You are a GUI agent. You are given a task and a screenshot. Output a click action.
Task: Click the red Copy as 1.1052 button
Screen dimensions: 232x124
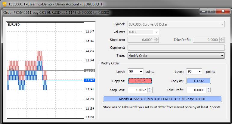coord(140,81)
